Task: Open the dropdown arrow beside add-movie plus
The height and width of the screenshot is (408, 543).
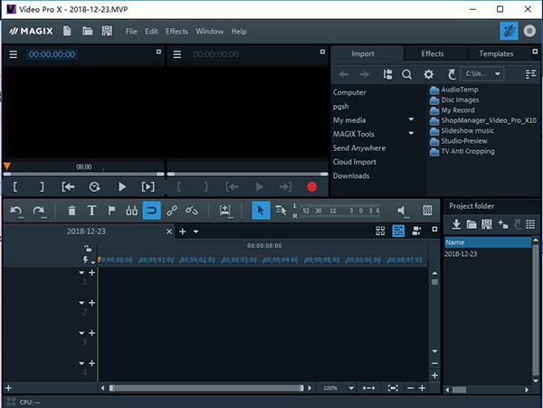Action: point(195,232)
